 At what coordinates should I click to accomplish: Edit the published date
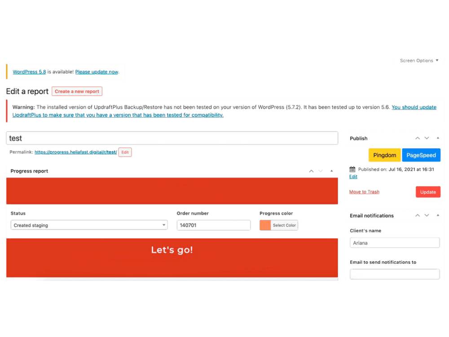pyautogui.click(x=353, y=177)
